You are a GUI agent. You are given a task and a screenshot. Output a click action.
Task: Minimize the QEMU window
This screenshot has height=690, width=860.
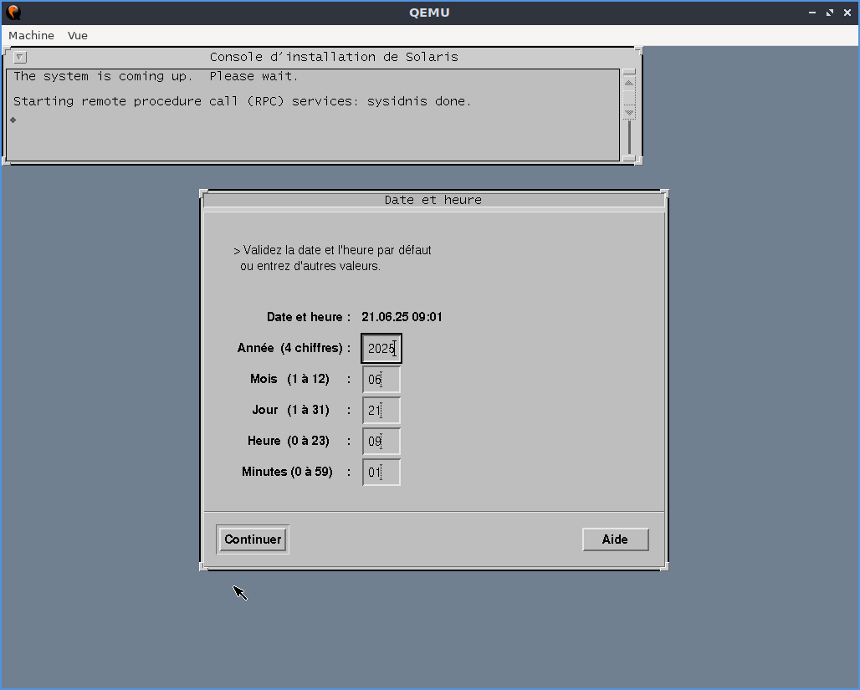coord(812,13)
